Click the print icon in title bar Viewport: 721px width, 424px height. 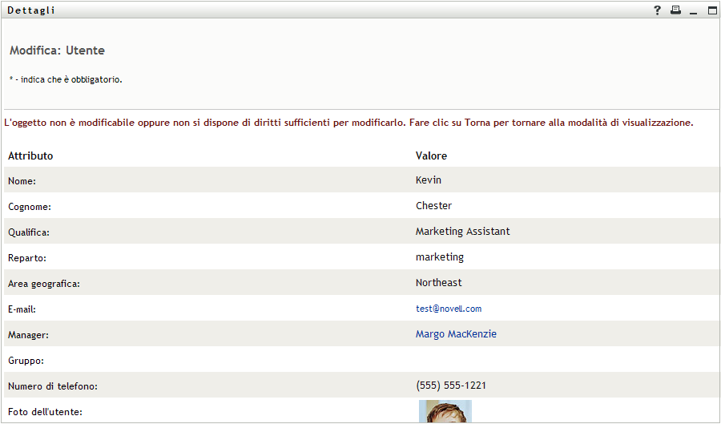[675, 10]
